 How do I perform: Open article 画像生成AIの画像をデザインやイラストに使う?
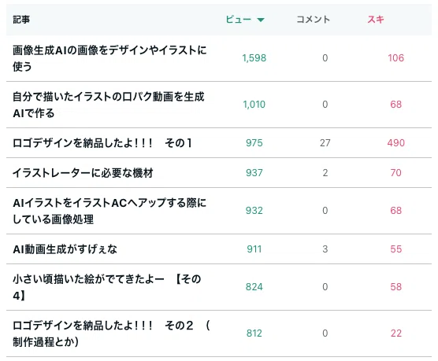(x=109, y=58)
